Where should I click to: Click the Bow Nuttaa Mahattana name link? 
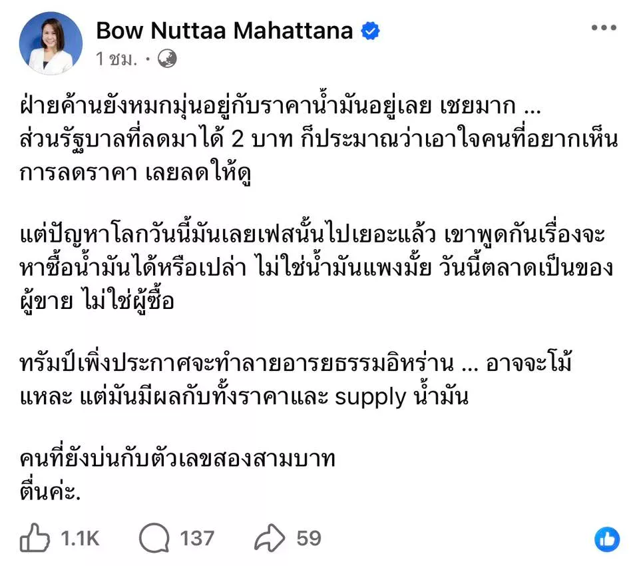[224, 31]
